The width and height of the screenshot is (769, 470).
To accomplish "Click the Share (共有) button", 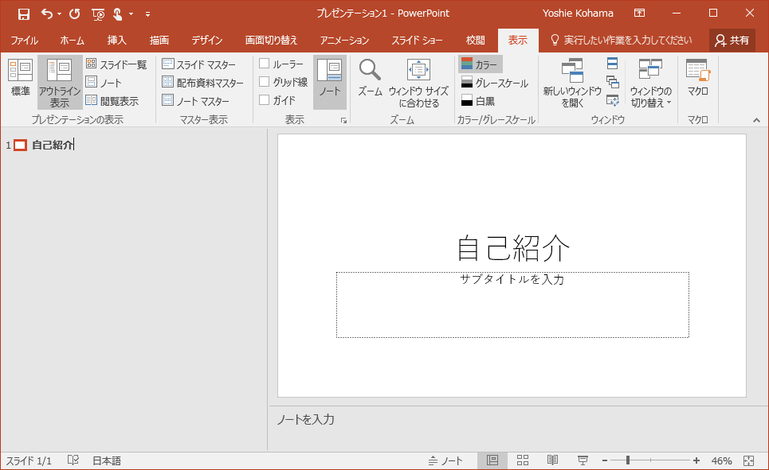I will tap(732, 40).
